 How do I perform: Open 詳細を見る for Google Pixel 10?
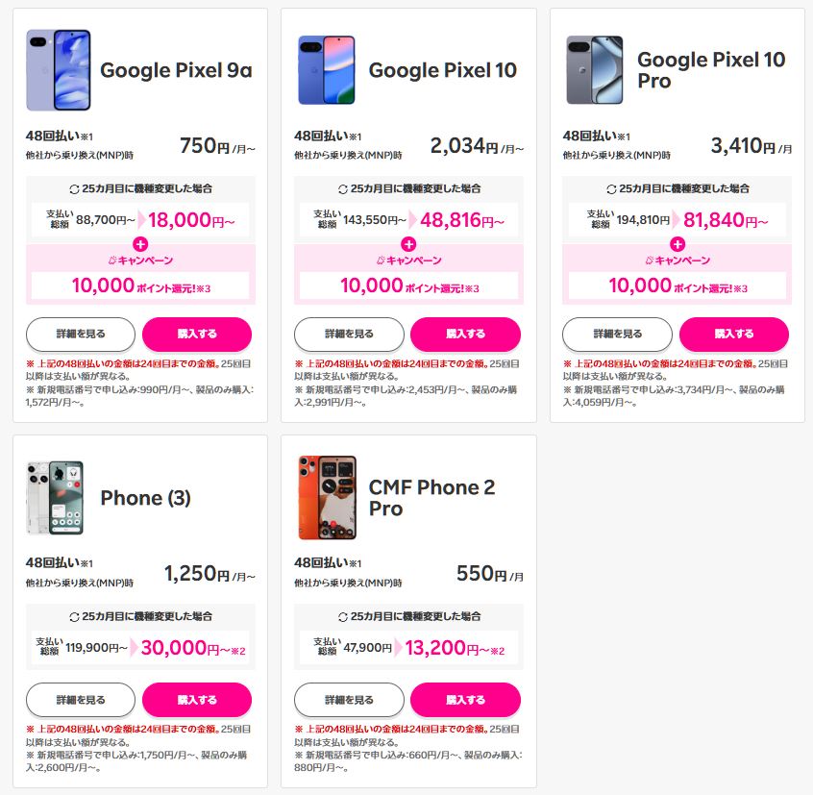pos(350,335)
